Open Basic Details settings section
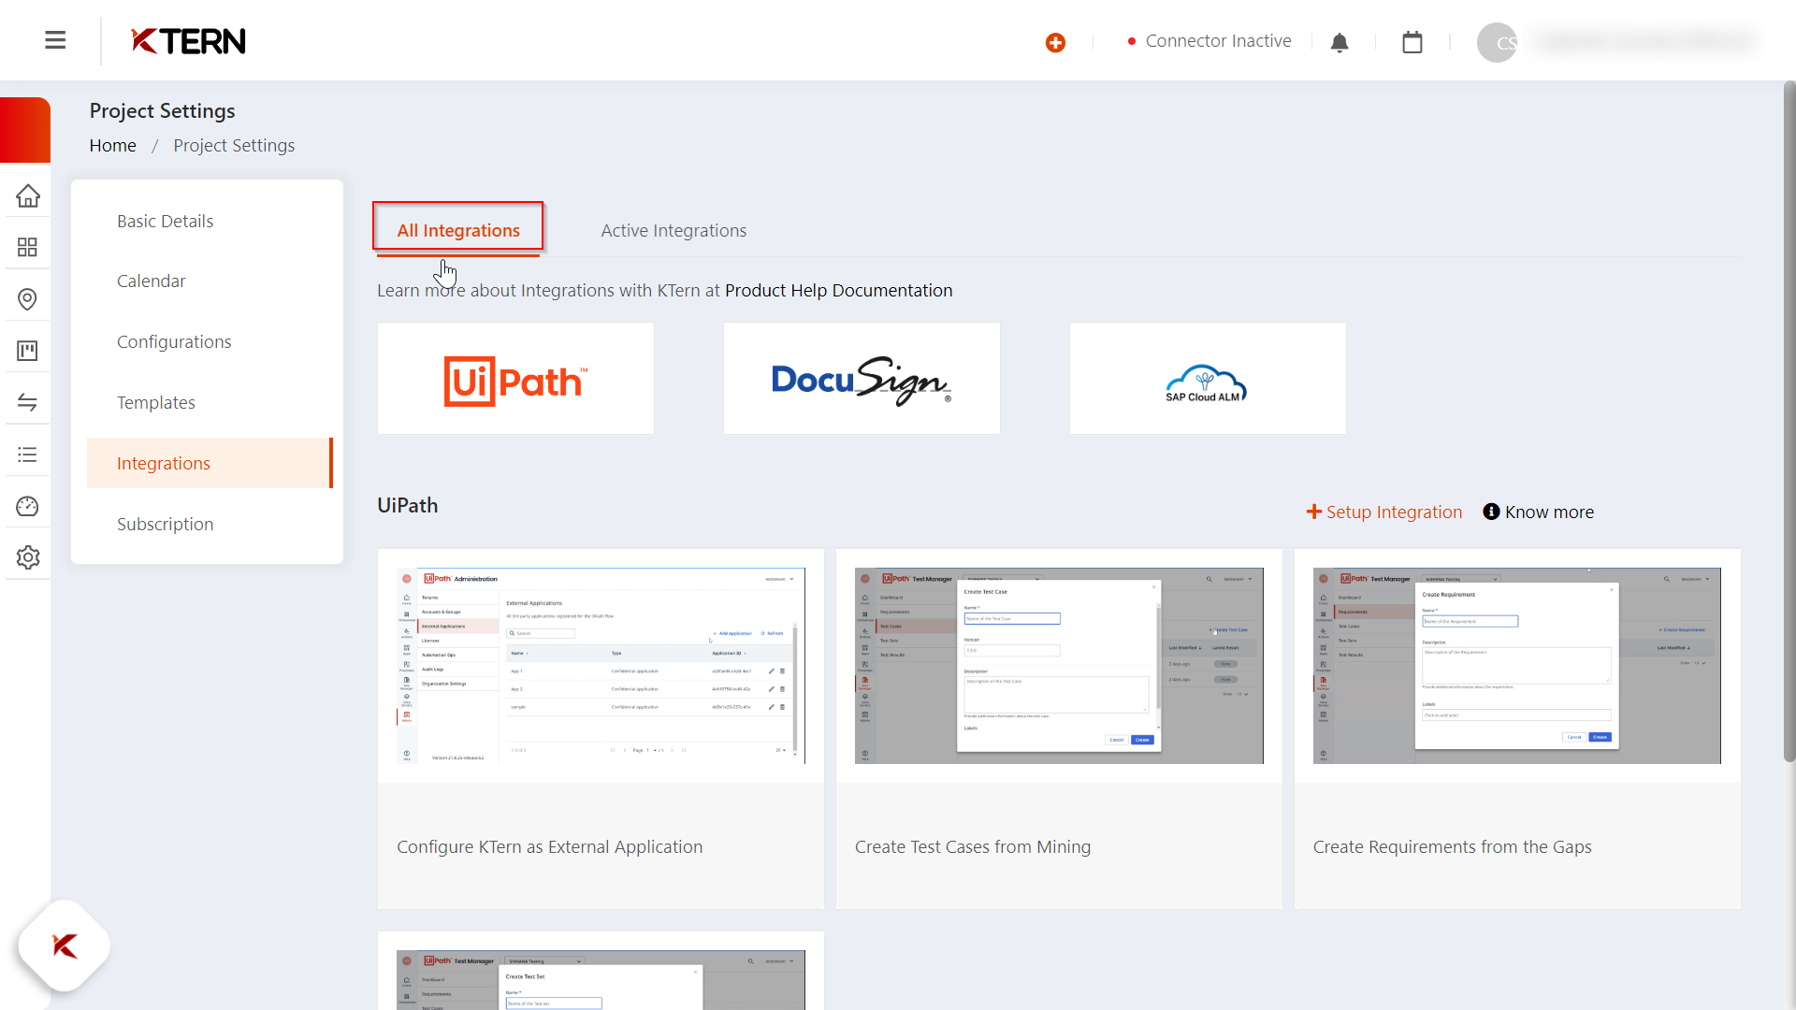 click(x=165, y=221)
